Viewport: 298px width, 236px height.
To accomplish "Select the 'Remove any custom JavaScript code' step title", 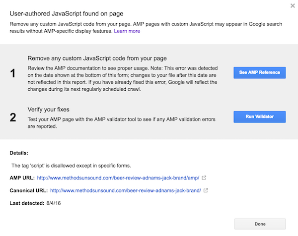I will pyautogui.click(x=97, y=58).
